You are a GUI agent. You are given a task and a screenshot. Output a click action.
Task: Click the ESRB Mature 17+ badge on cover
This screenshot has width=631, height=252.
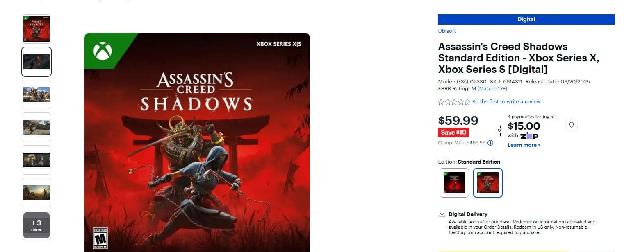tap(100, 239)
